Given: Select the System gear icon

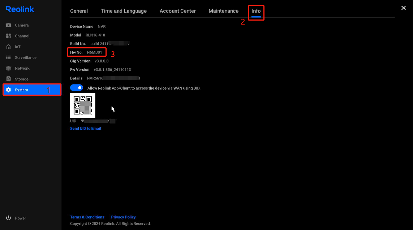Looking at the screenshot, I should tap(9, 90).
